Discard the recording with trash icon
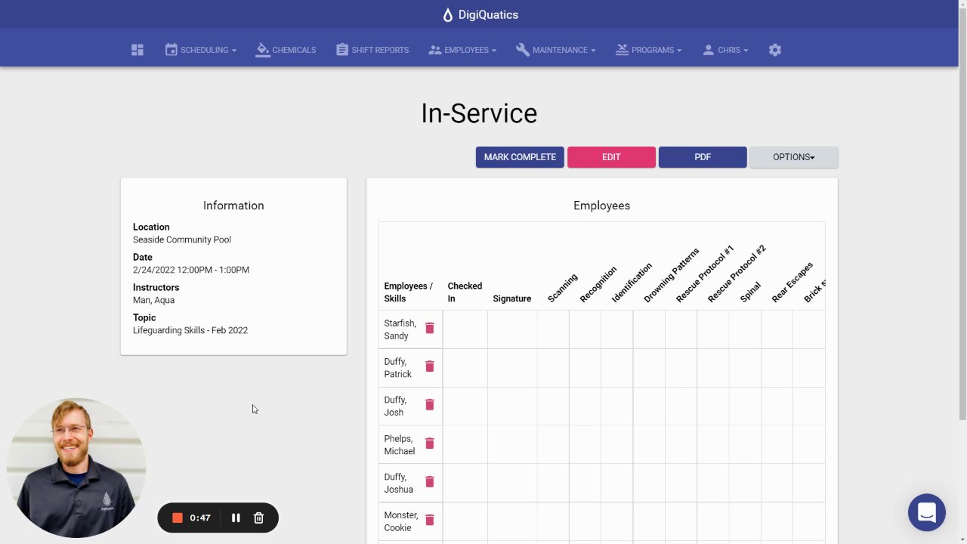Viewport: 967px width, 544px height. pyautogui.click(x=258, y=518)
